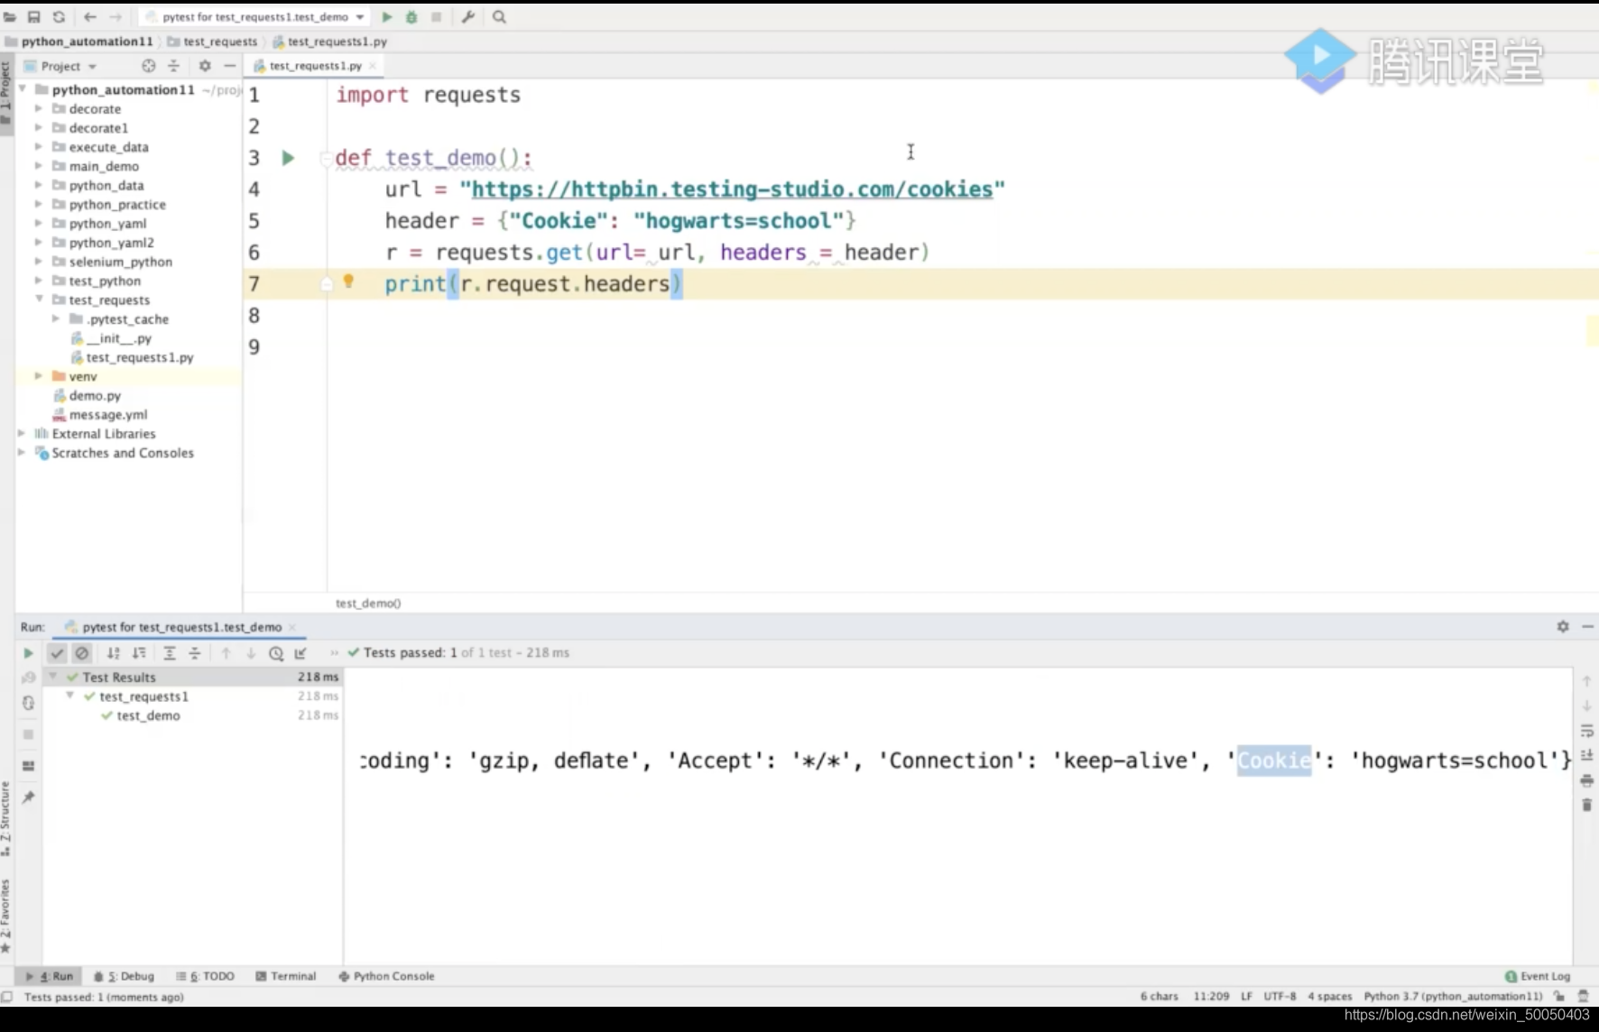This screenshot has width=1599, height=1032.
Task: Sort test results alphabetically
Action: click(114, 653)
